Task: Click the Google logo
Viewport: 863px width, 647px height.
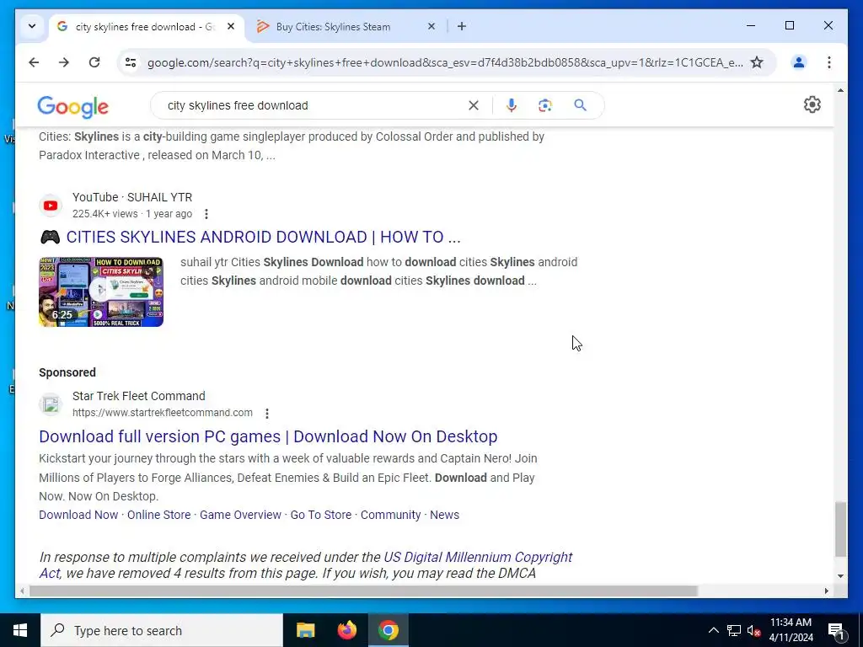Action: coord(72,107)
